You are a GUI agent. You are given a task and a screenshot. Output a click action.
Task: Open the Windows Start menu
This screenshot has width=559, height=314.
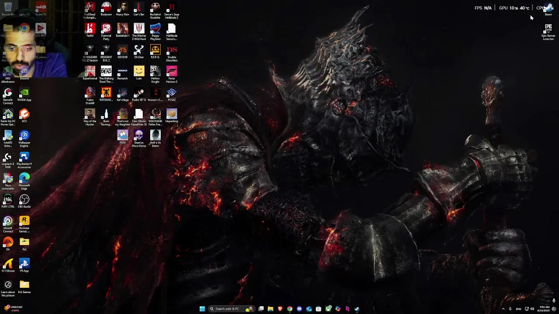click(202, 309)
